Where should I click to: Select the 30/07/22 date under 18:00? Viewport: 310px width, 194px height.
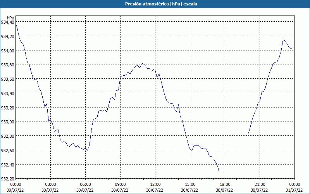[x=225, y=190]
